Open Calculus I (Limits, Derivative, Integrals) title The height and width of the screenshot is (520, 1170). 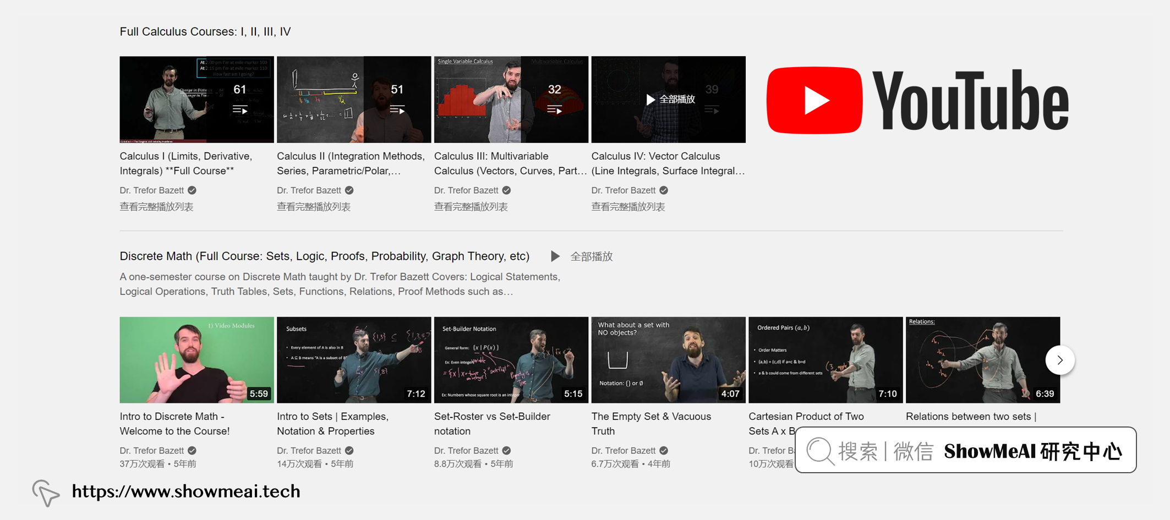[186, 163]
